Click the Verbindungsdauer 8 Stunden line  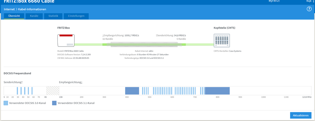point(144,54)
